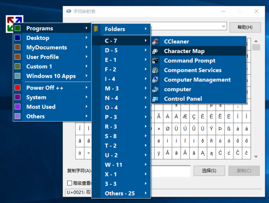
Task: Toggle the 高级查看 advanced view checkbox
Action: (69, 183)
